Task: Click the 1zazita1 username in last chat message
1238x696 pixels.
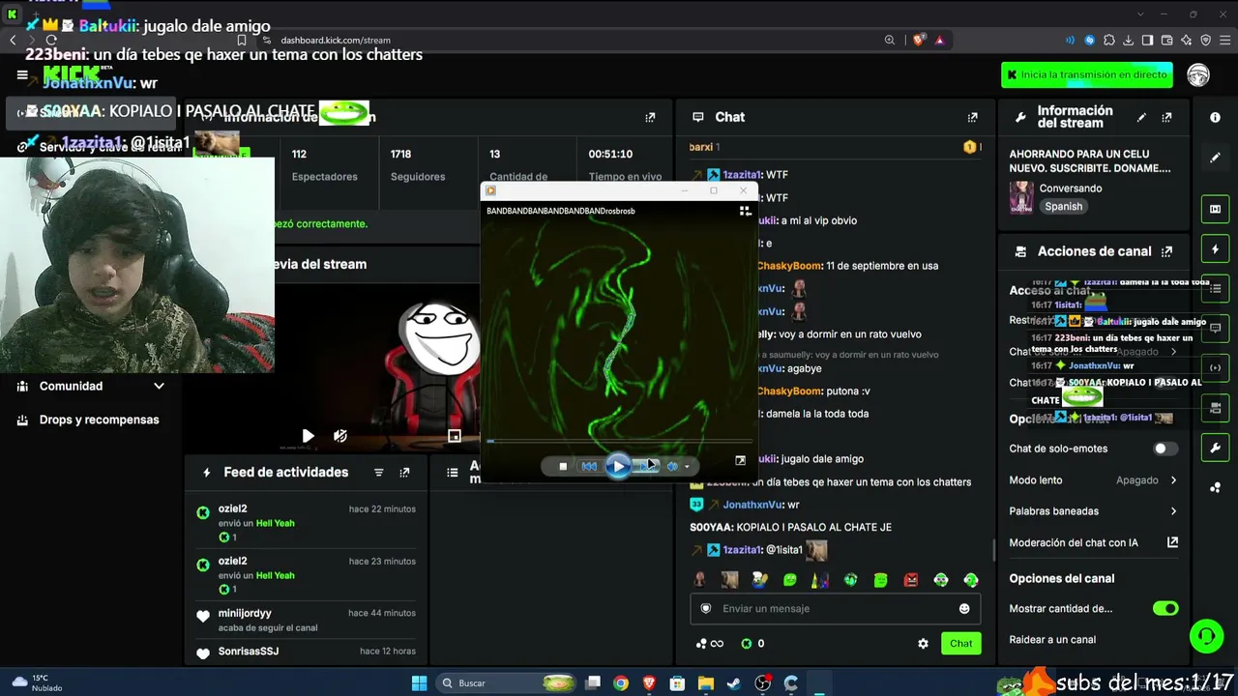Action: (x=742, y=550)
